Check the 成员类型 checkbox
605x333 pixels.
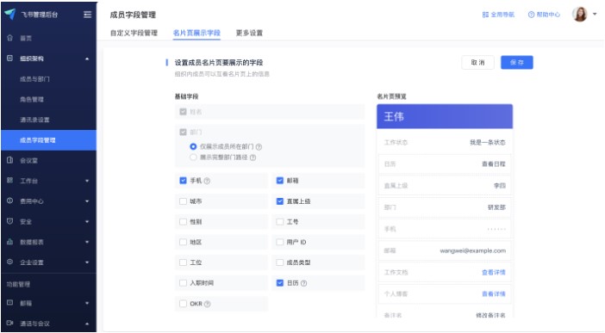(x=280, y=262)
